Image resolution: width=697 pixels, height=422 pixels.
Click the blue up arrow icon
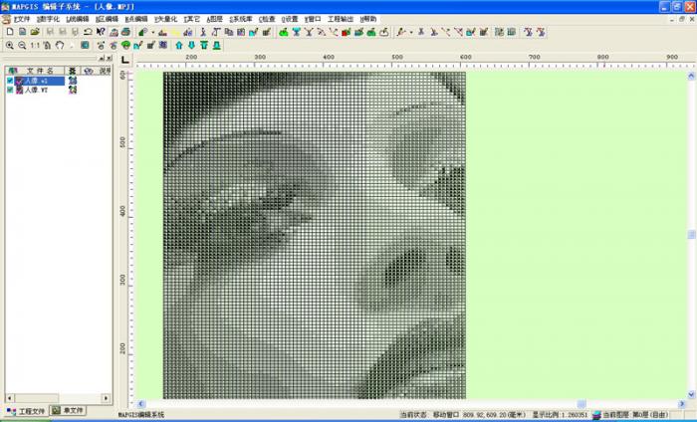pos(178,45)
